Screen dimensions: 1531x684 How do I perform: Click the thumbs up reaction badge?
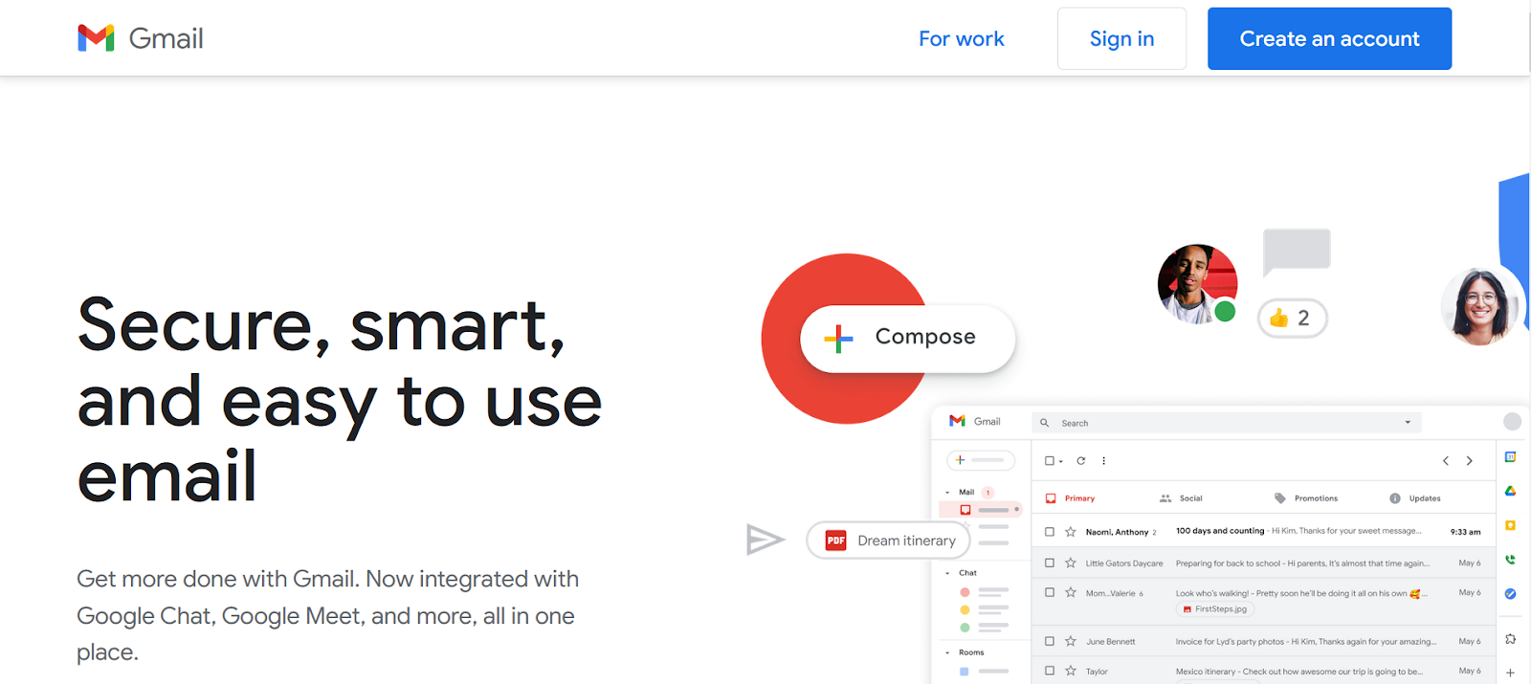point(1292,319)
